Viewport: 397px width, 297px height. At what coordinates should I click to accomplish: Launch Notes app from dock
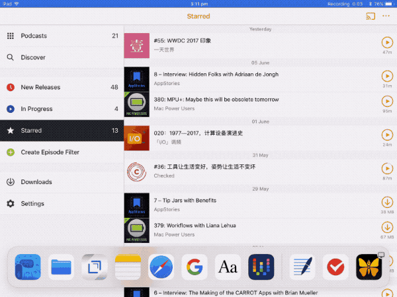click(128, 267)
